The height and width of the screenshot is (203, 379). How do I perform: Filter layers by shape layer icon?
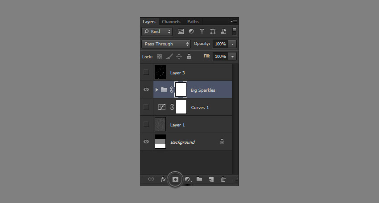[x=213, y=31]
